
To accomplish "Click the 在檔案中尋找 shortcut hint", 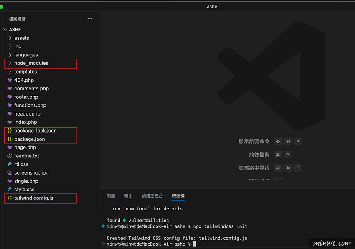I will [x=254, y=168].
